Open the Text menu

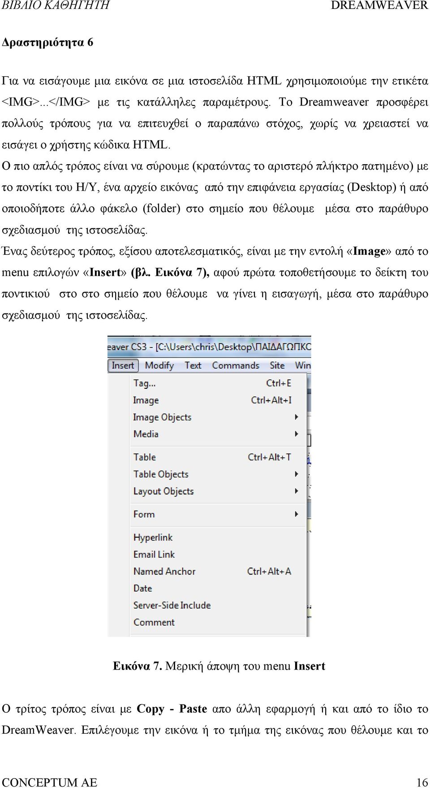tap(193, 366)
